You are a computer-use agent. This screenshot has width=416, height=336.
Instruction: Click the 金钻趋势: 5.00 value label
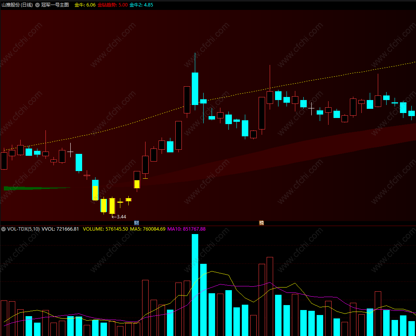[x=112, y=5]
